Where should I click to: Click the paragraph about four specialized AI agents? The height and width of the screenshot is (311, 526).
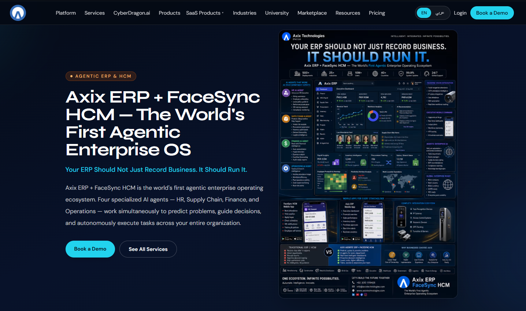pyautogui.click(x=164, y=206)
